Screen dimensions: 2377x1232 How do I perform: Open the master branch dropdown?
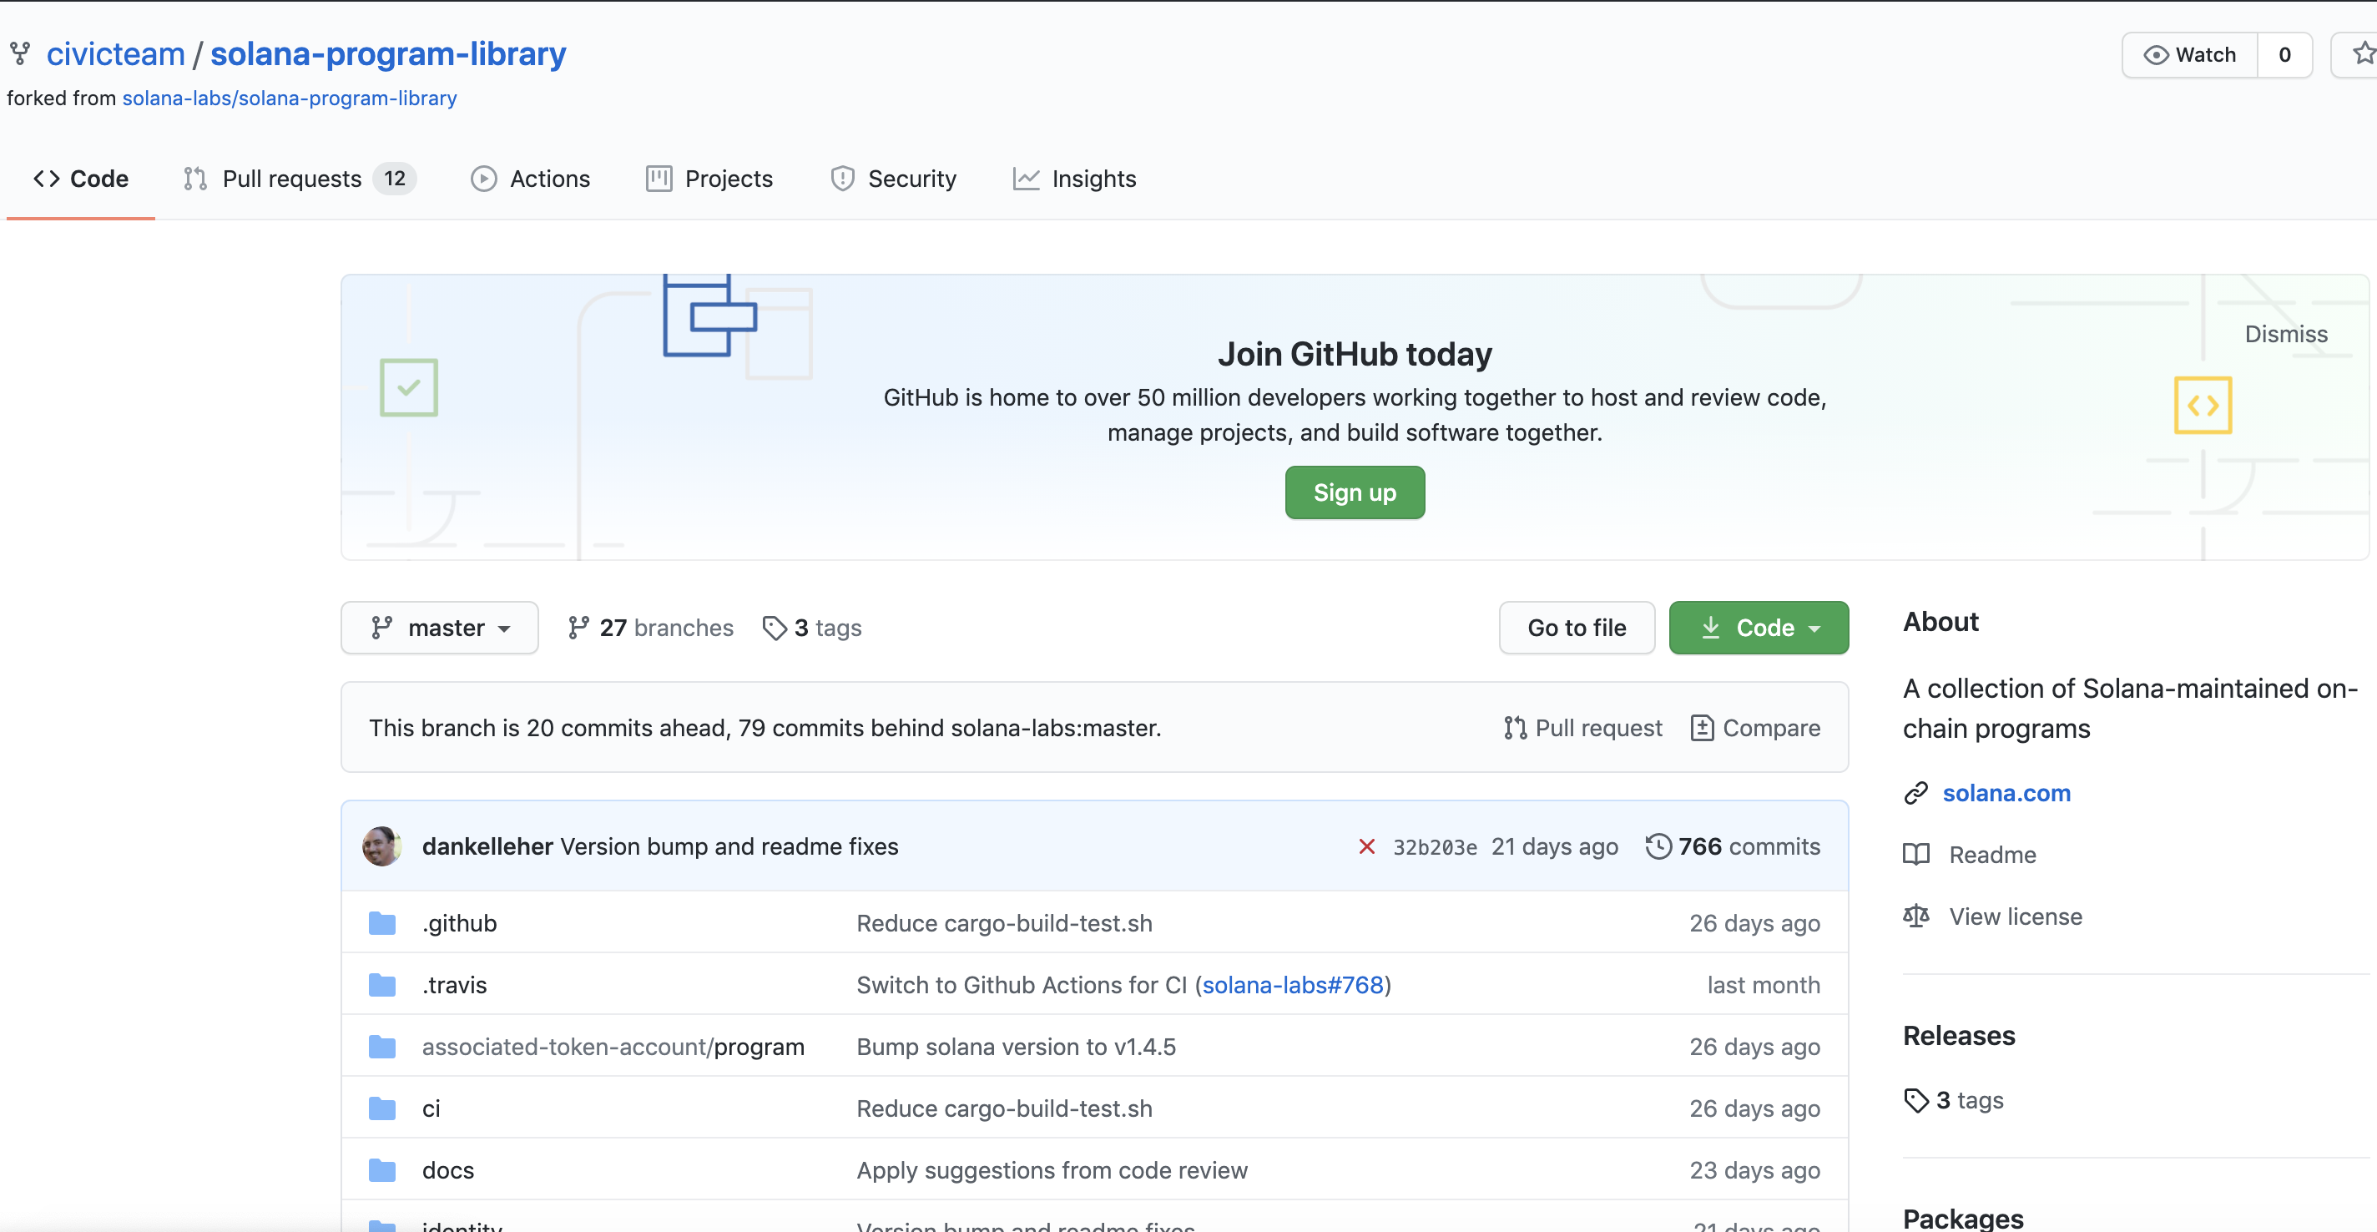click(439, 628)
